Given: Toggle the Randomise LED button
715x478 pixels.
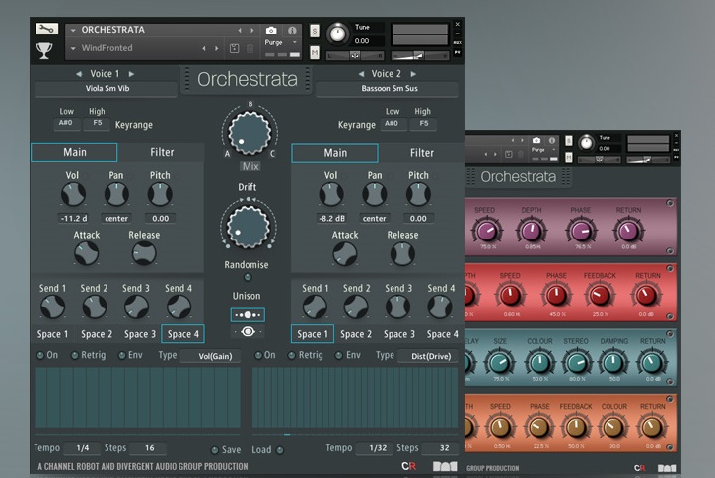Looking at the screenshot, I should (x=248, y=277).
